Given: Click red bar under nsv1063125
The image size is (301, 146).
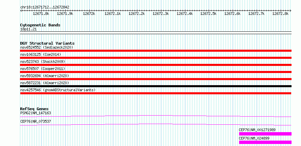Looking at the screenshot, I should pyautogui.click(x=156, y=58).
